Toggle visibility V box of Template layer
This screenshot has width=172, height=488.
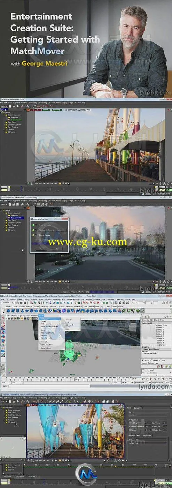144,373
